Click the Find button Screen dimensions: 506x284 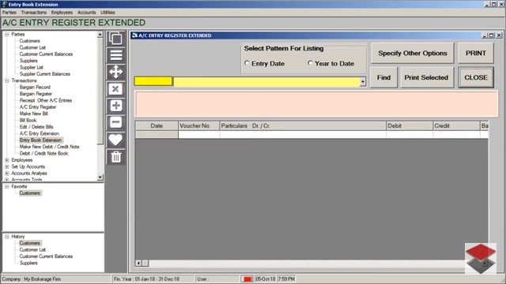383,77
